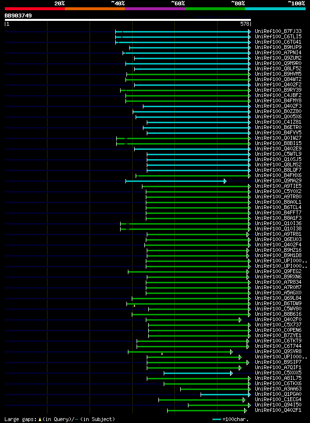
Task: Click UniRef100_Q005X6 label
Action: click(278, 116)
